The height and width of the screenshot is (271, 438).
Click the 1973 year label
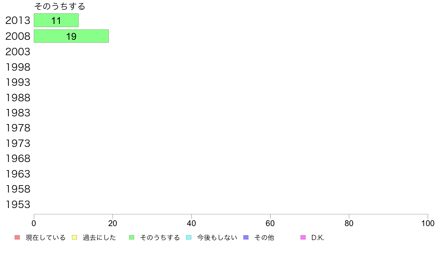tap(18, 143)
